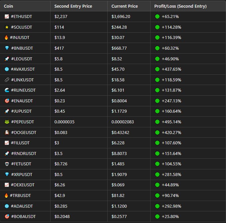Click the chart emoji beside #ETHUSDT
This screenshot has height=223, width=226.
pos(7,16)
